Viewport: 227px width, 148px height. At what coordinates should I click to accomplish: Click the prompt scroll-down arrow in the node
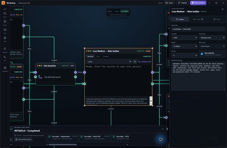pyautogui.click(x=151, y=104)
